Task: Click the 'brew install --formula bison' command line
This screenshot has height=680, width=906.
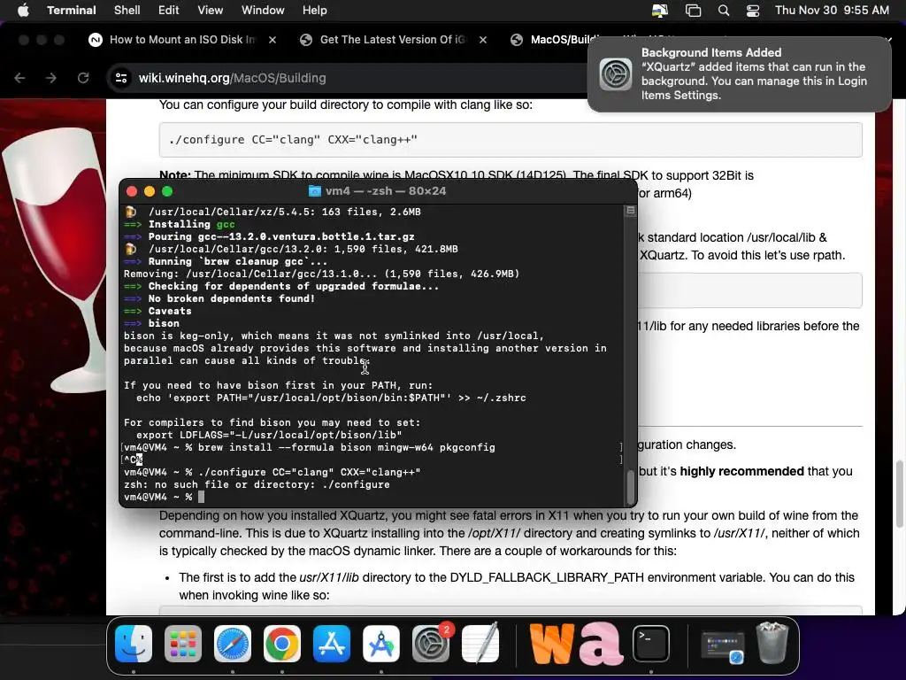Action: (x=347, y=447)
